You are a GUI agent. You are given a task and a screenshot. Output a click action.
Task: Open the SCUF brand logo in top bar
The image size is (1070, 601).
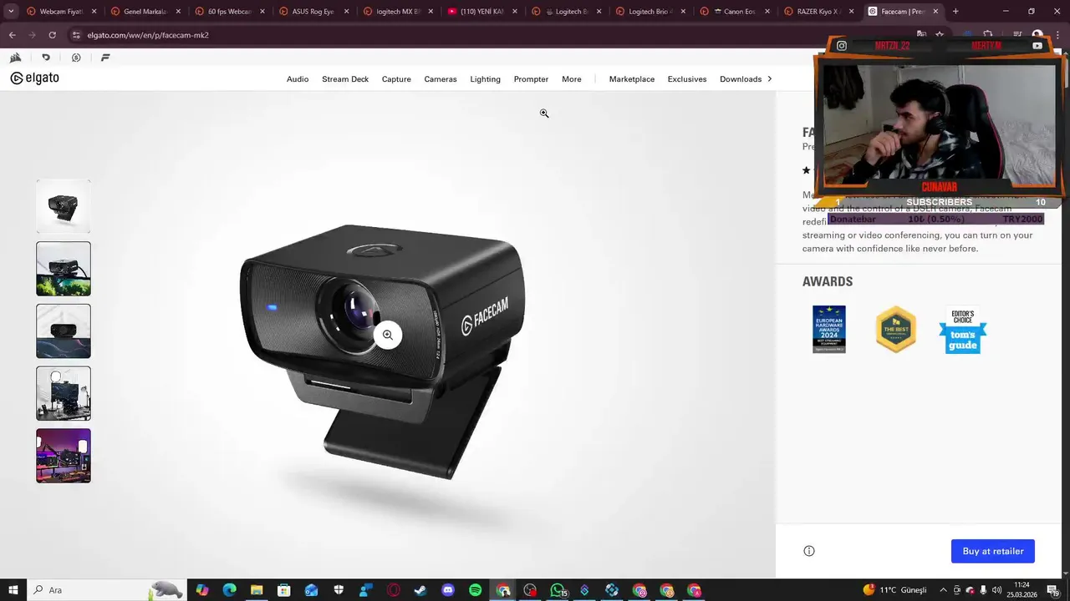46,58
